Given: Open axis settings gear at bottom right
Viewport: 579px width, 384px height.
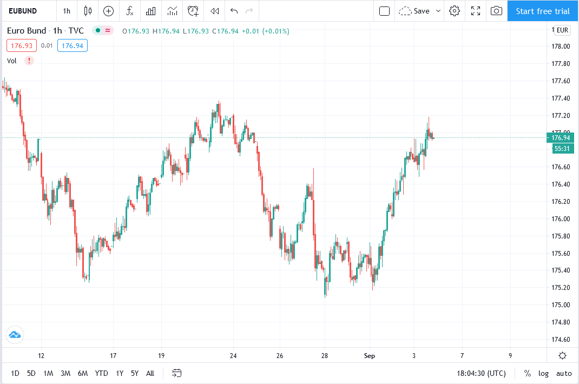Looking at the screenshot, I should coord(562,355).
